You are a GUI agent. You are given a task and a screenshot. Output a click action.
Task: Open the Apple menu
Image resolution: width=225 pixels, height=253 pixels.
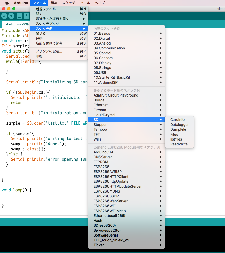pyautogui.click(x=7, y=3)
